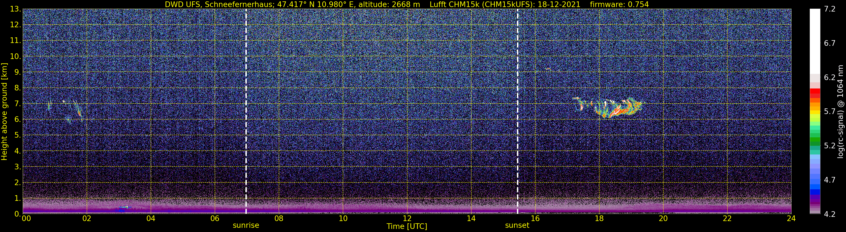Click the '5.7' colorbar value
Viewport: 846px width, 232px height.
[830, 112]
